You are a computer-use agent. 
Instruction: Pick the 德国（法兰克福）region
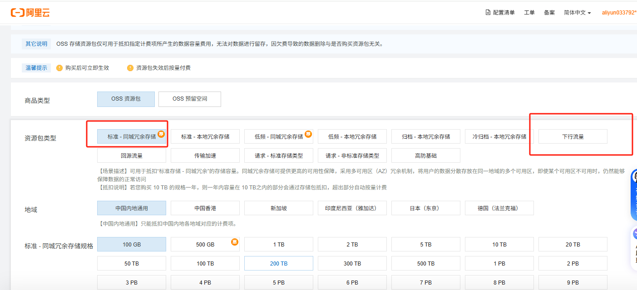point(499,208)
